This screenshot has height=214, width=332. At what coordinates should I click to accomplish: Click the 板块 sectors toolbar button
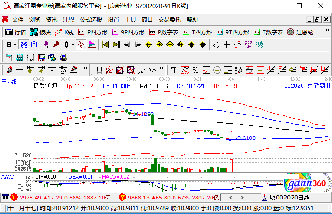click(40, 32)
